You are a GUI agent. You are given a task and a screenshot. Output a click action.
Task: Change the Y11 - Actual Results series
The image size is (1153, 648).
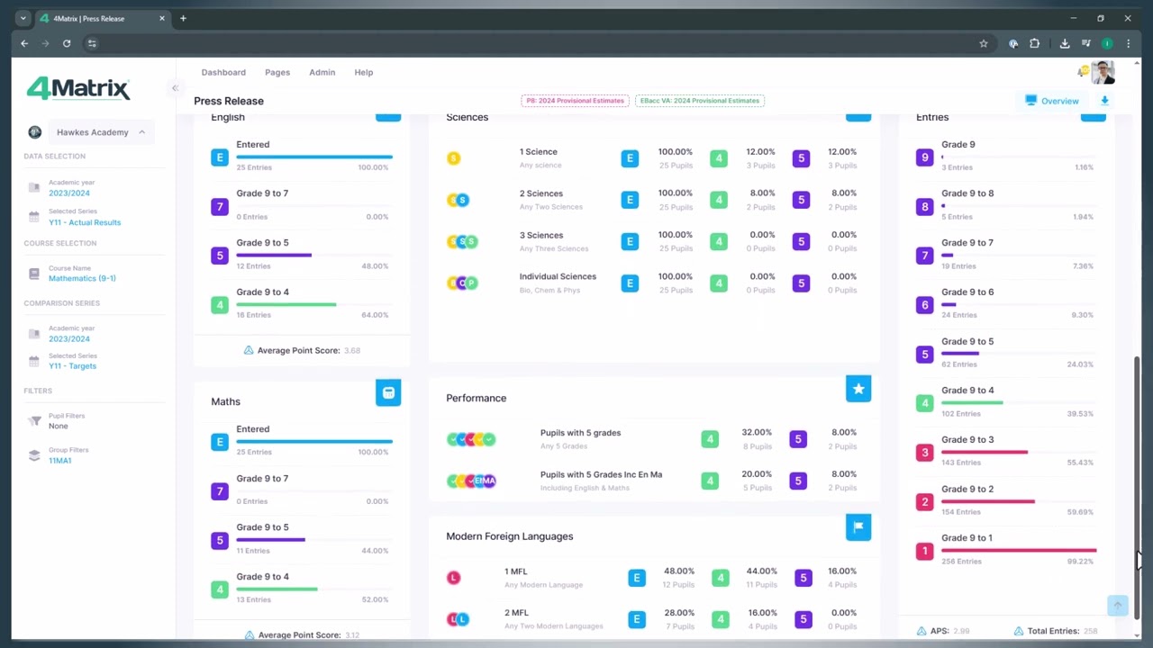[x=85, y=222]
